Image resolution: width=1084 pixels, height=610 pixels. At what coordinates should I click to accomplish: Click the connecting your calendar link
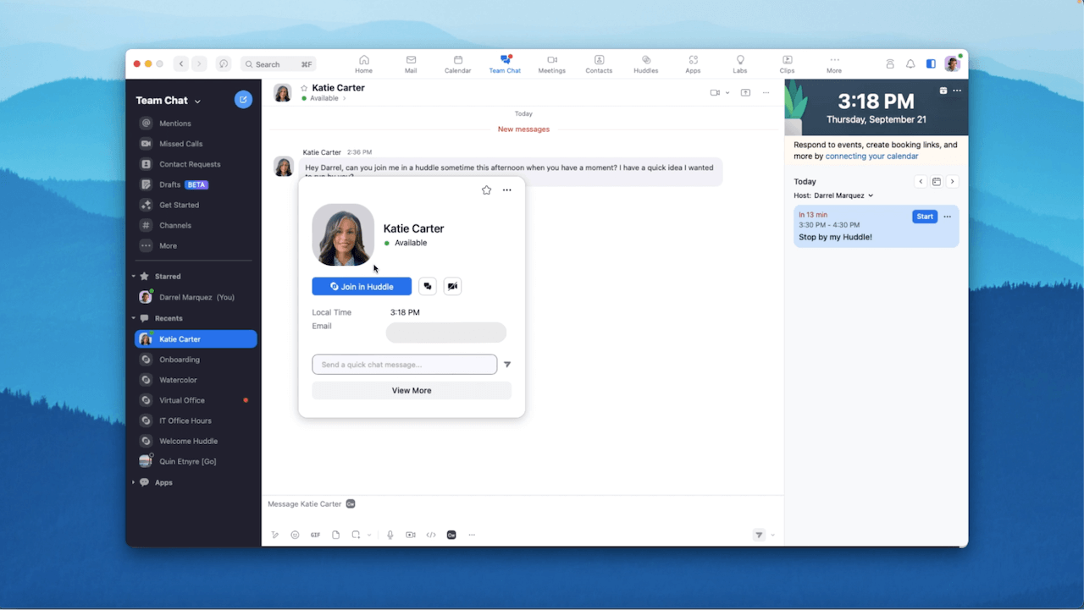click(x=871, y=157)
